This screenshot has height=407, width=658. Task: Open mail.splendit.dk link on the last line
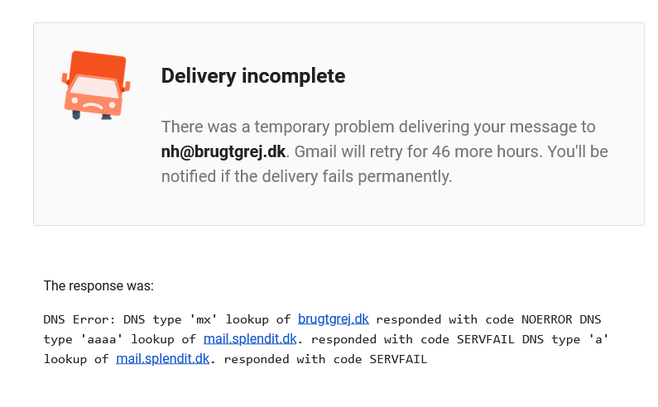tap(163, 359)
